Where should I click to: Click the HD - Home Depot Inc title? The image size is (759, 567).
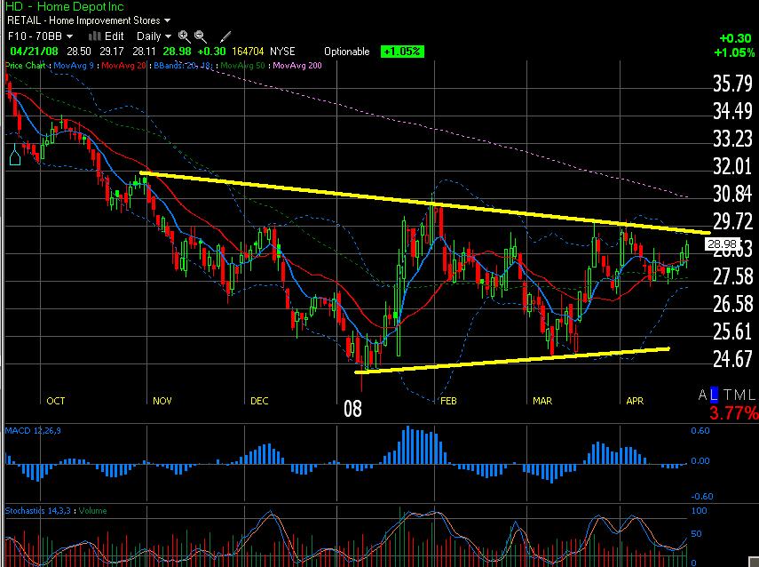point(65,6)
